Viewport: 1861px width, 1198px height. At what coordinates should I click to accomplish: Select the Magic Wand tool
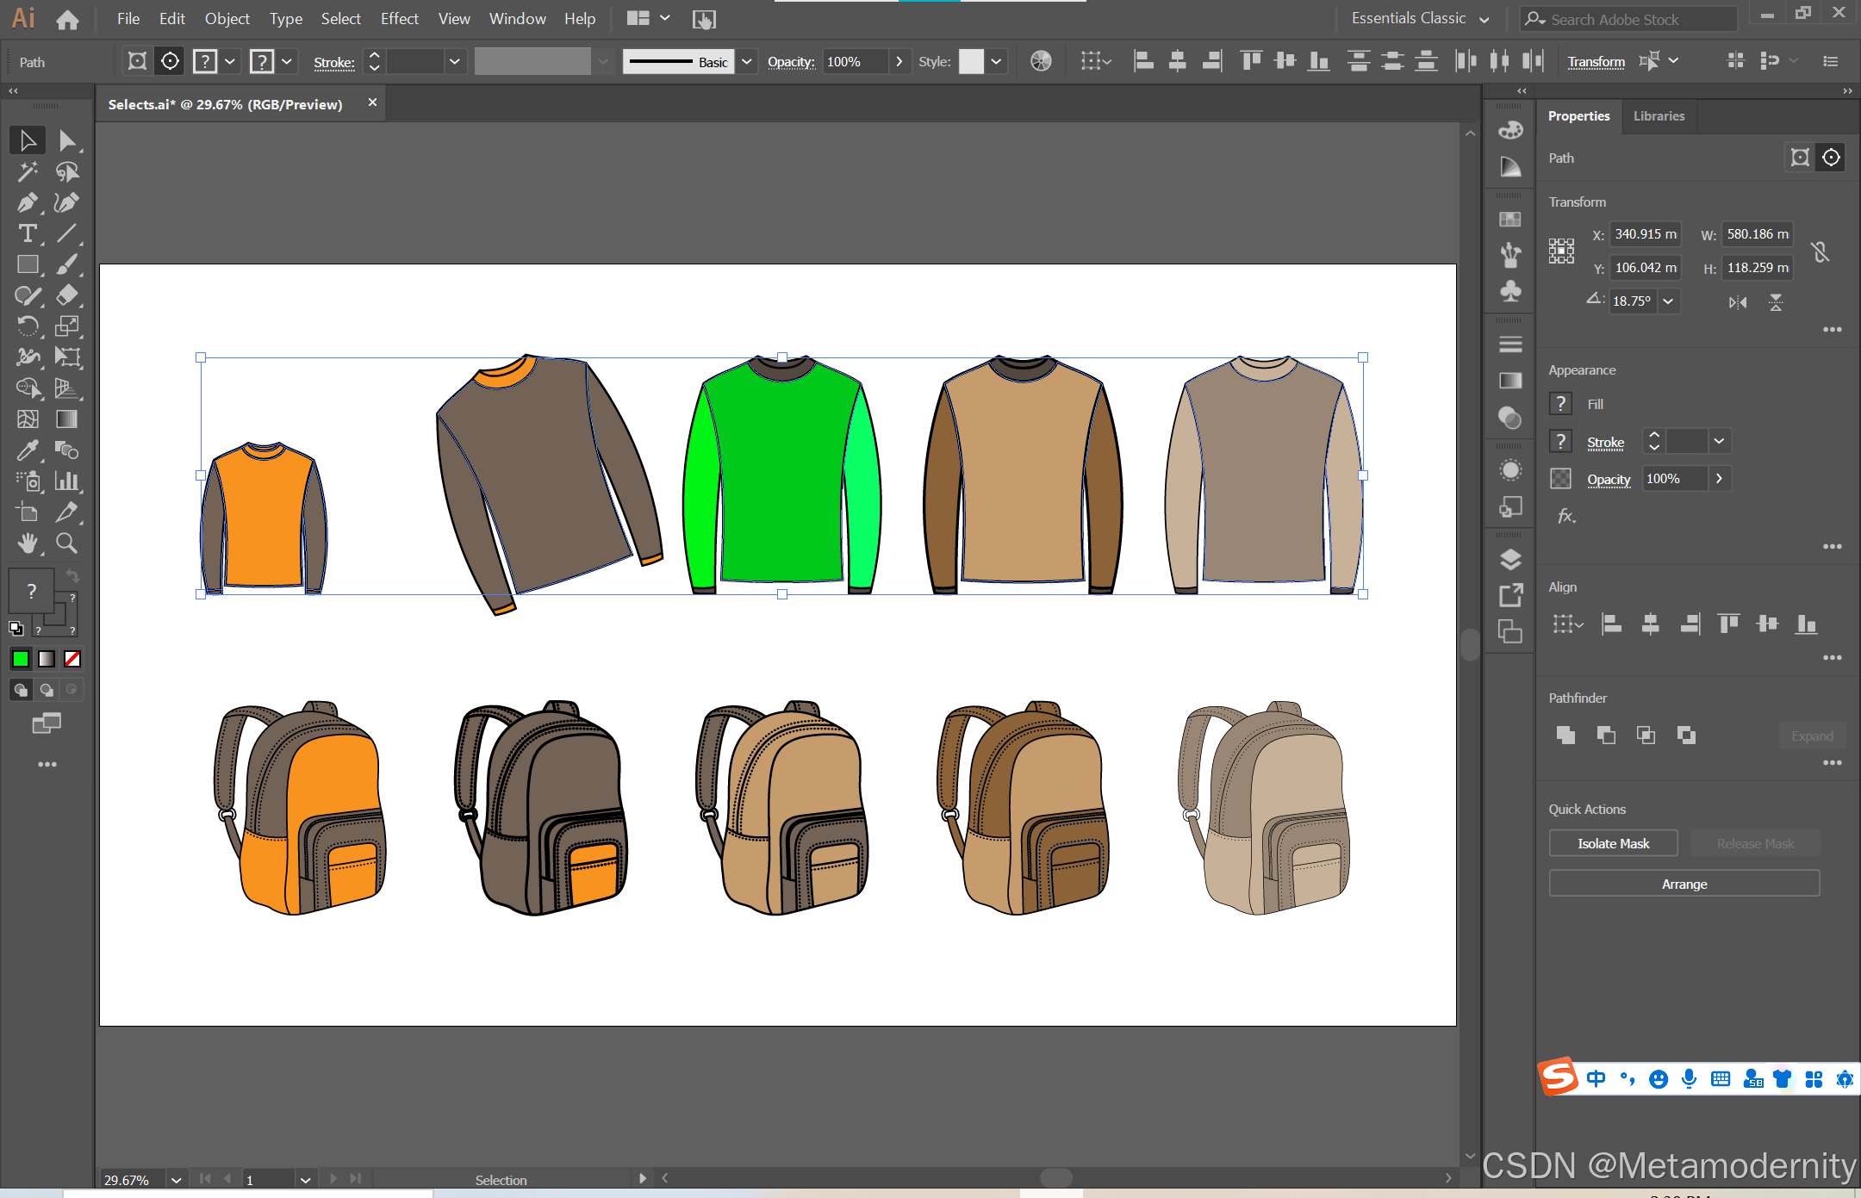27,171
